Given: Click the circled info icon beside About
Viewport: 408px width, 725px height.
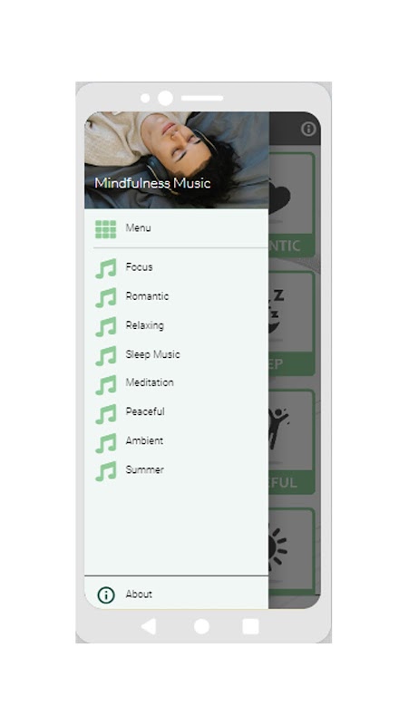Looking at the screenshot, I should click(x=106, y=595).
